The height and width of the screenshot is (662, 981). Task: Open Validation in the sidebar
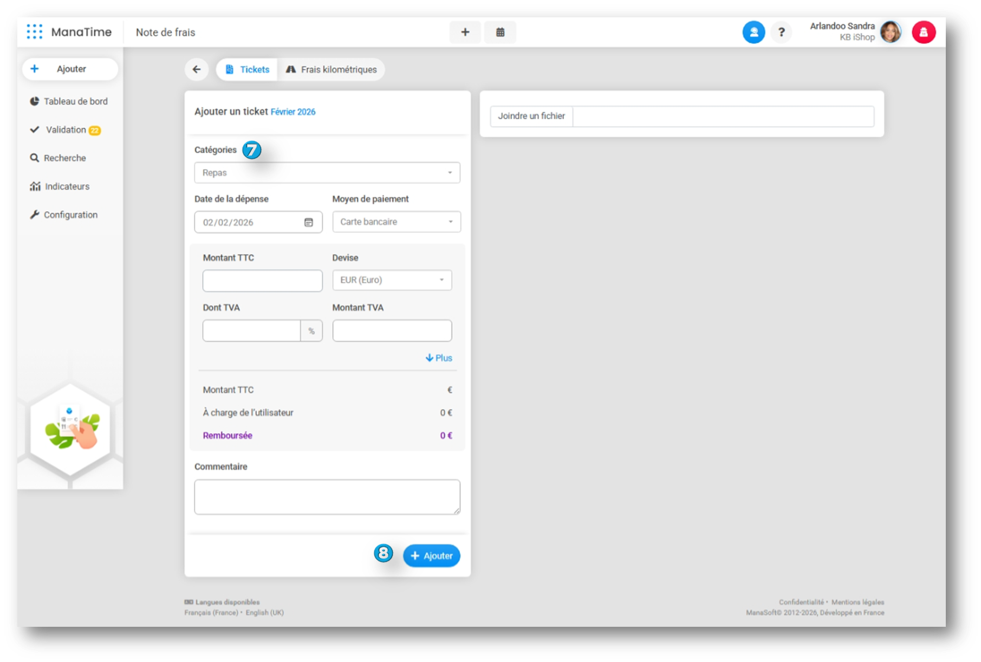(66, 130)
